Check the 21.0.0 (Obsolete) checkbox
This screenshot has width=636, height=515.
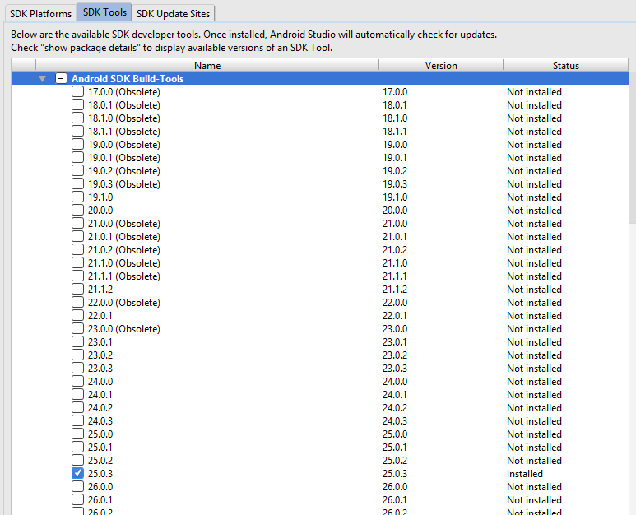click(x=77, y=224)
